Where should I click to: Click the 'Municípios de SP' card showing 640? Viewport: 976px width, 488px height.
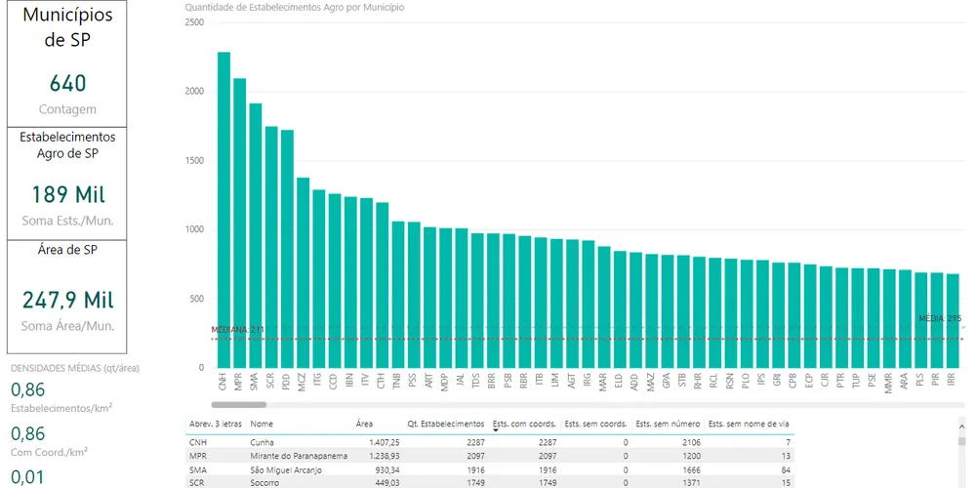67,64
